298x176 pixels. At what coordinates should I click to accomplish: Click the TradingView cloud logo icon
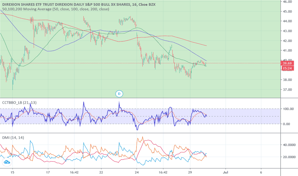click(7, 162)
